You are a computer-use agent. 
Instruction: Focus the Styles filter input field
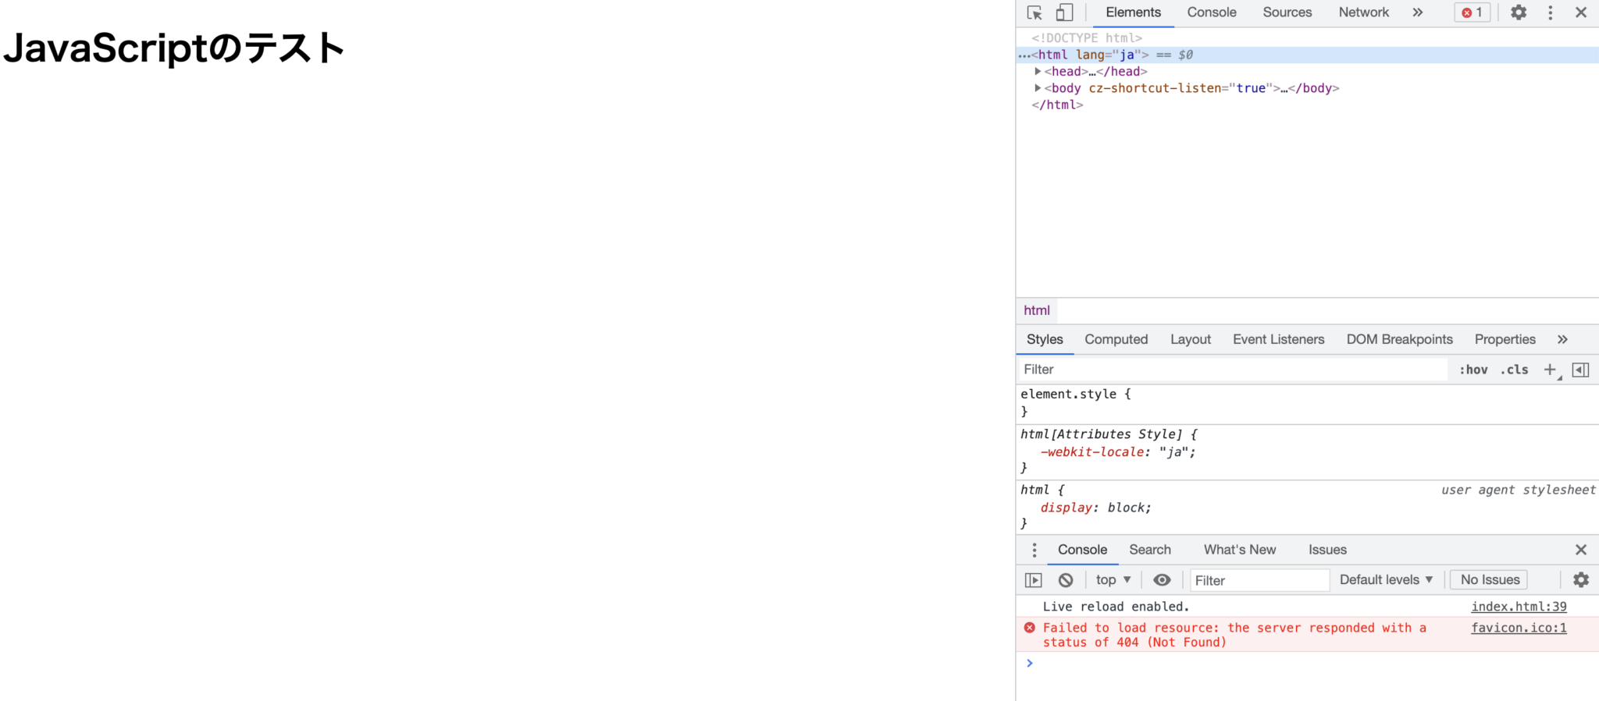pyautogui.click(x=1232, y=370)
